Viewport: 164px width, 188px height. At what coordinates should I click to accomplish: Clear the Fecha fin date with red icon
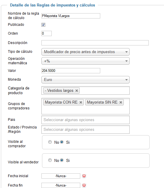(x=84, y=185)
